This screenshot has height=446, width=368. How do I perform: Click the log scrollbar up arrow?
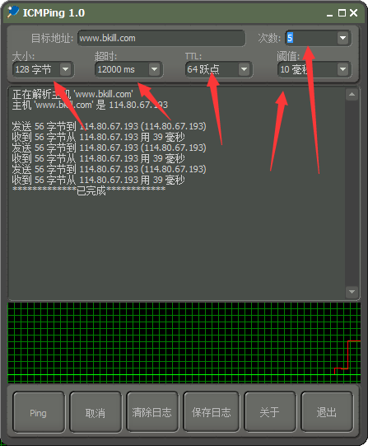(x=352, y=95)
